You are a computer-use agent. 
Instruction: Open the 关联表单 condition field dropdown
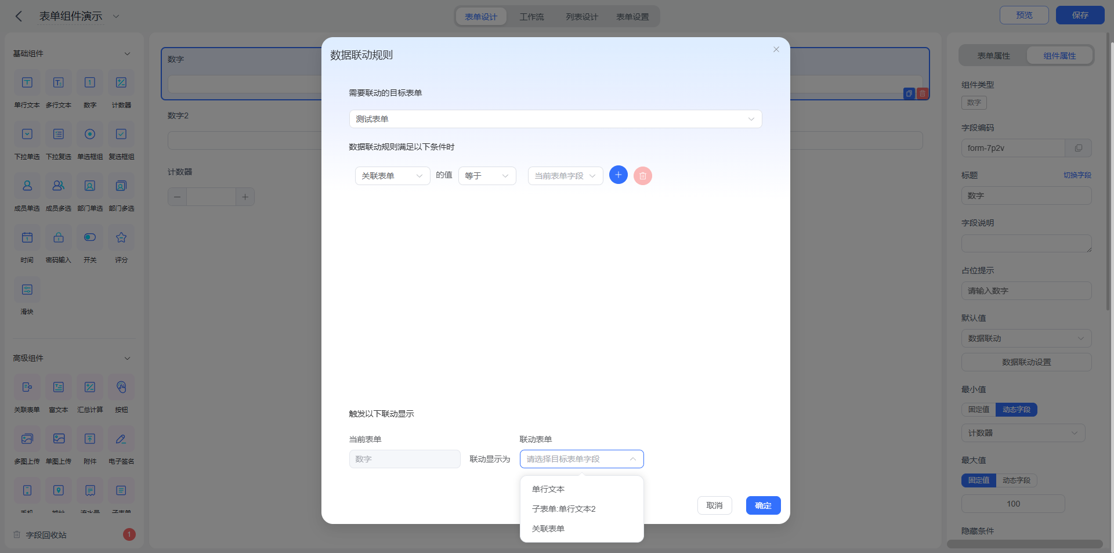pos(392,176)
